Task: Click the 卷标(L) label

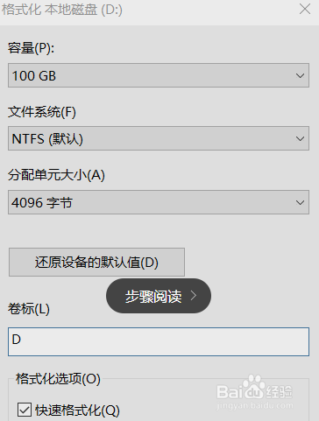Action: (29, 309)
